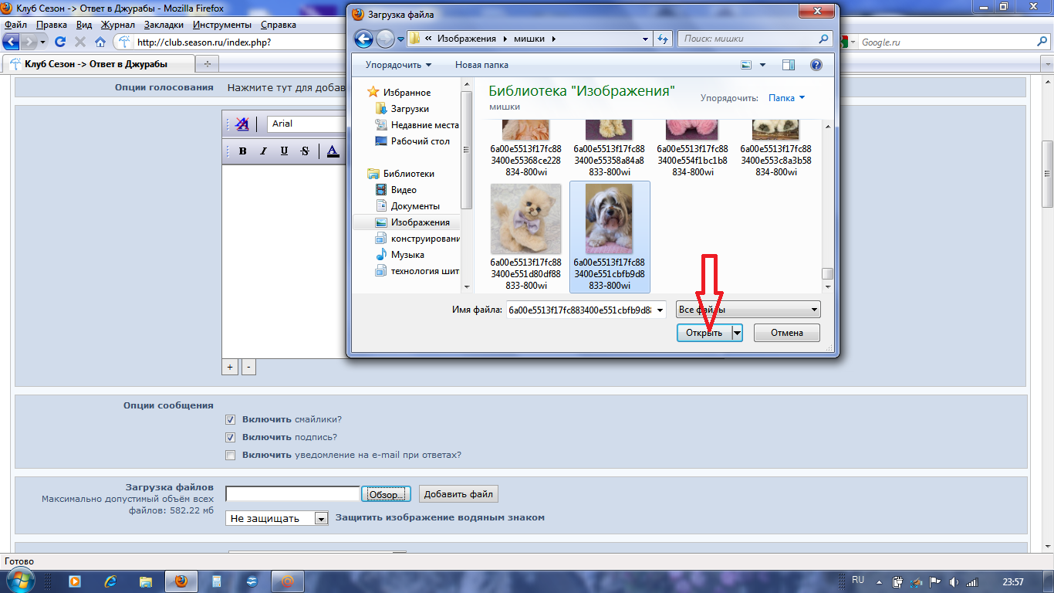Select 'Загрузки' in the navigation pane
The height and width of the screenshot is (593, 1054).
(410, 109)
